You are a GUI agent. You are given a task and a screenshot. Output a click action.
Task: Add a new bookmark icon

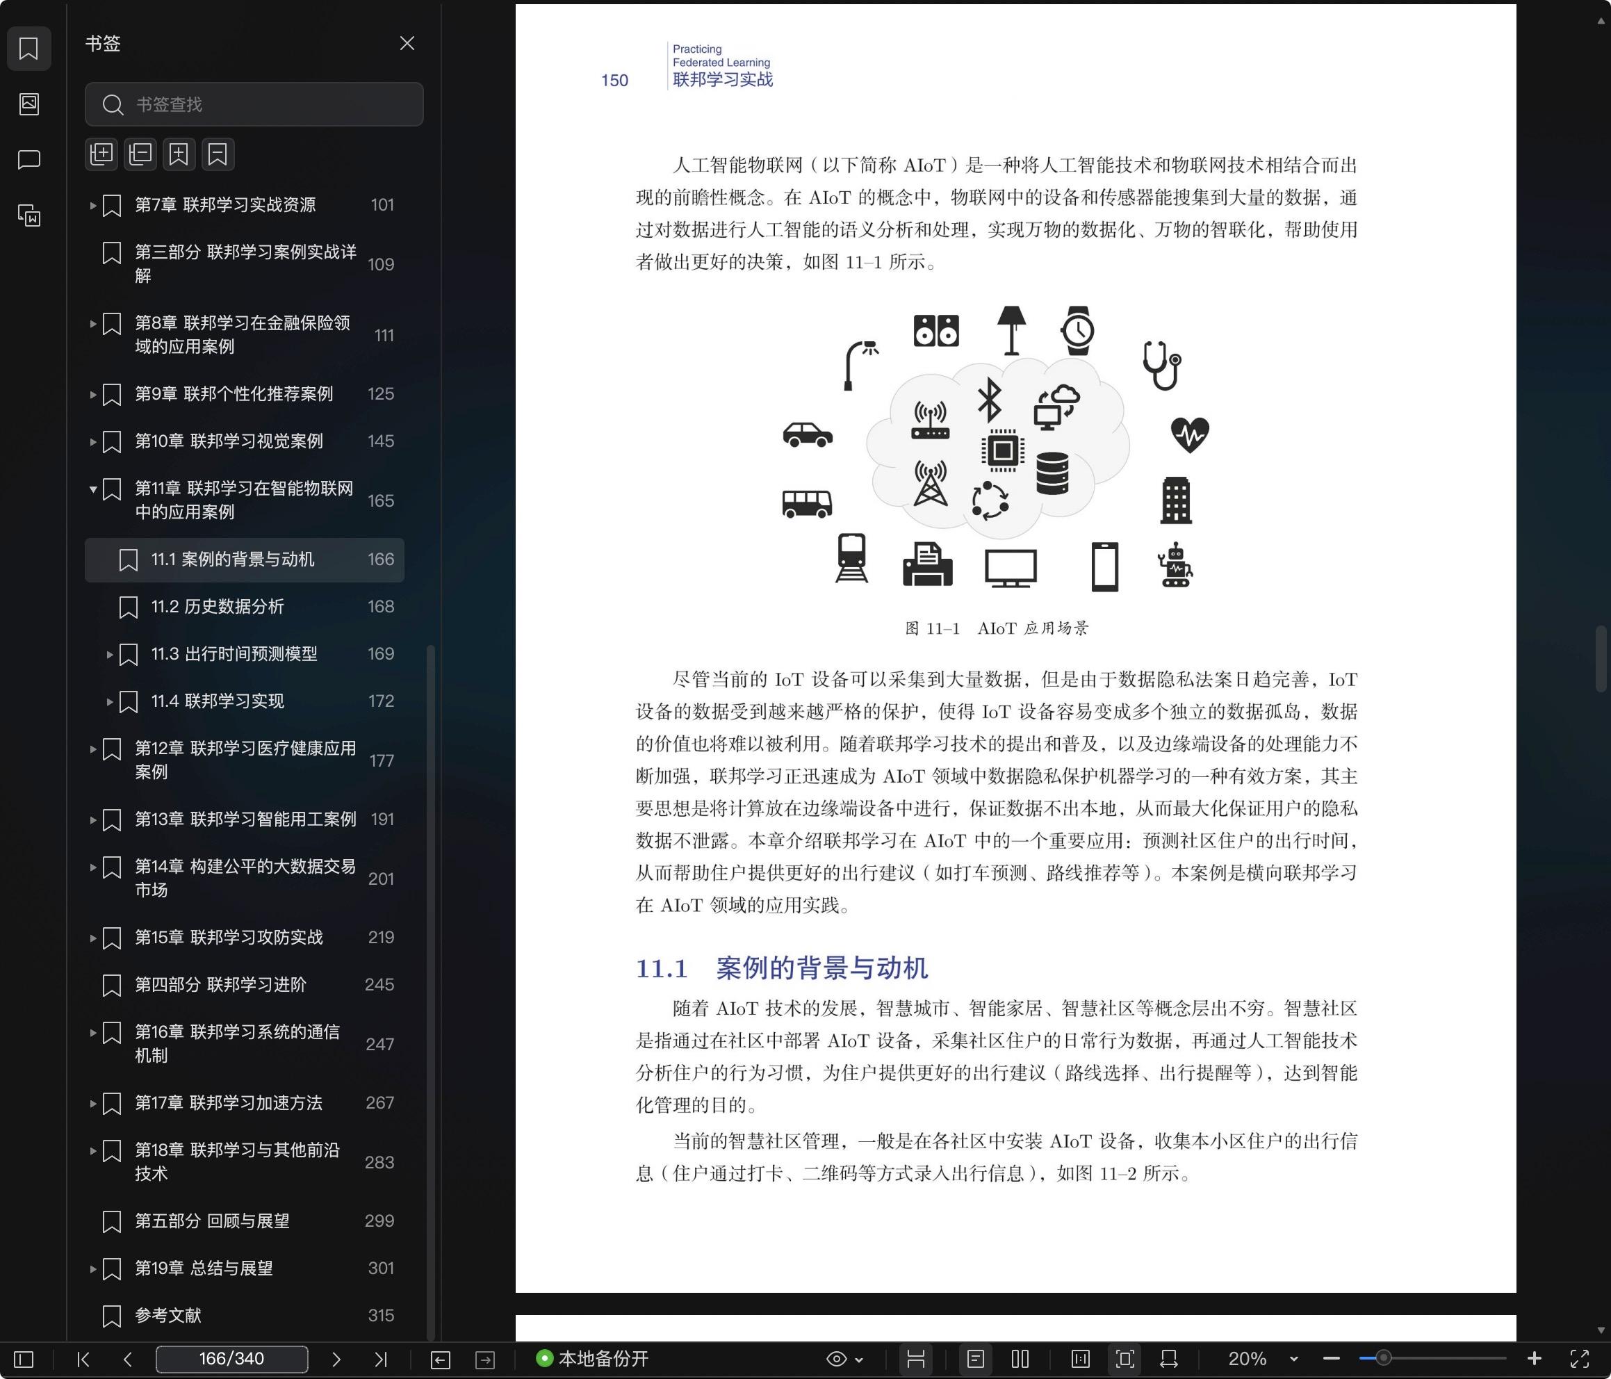point(179,154)
